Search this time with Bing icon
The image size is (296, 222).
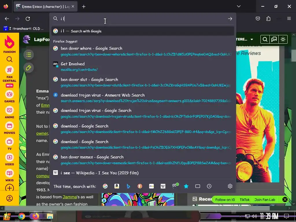[x=128, y=186]
